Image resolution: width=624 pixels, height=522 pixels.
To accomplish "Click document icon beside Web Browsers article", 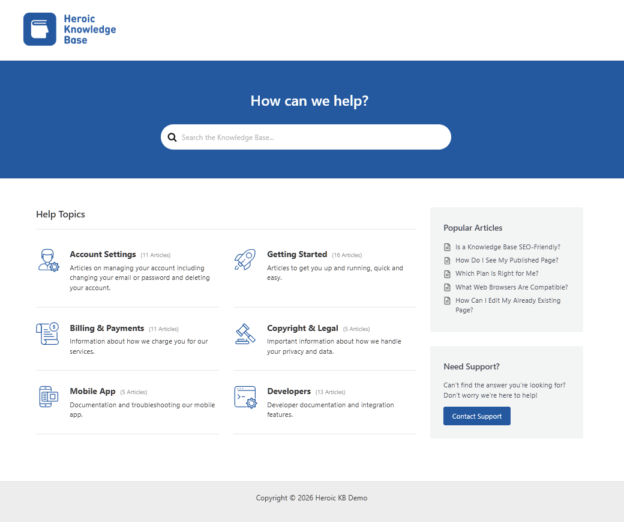I will (448, 287).
